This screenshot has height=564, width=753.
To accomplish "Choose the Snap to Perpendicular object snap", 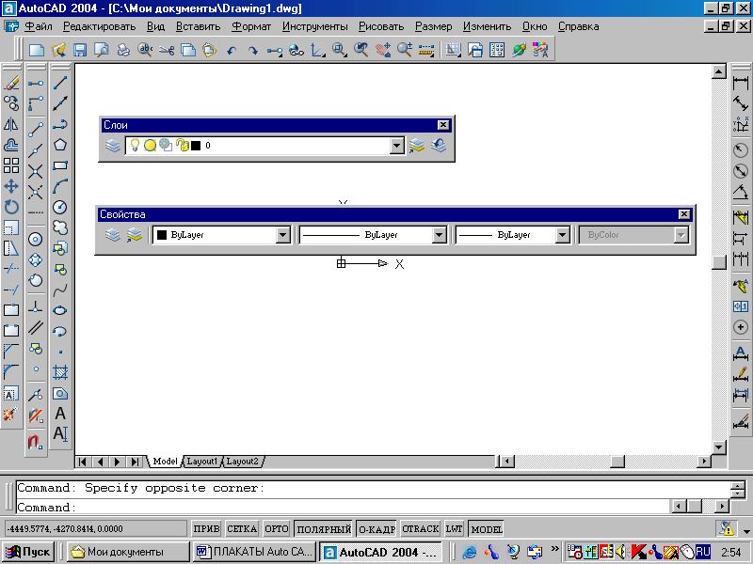I will coord(36,307).
